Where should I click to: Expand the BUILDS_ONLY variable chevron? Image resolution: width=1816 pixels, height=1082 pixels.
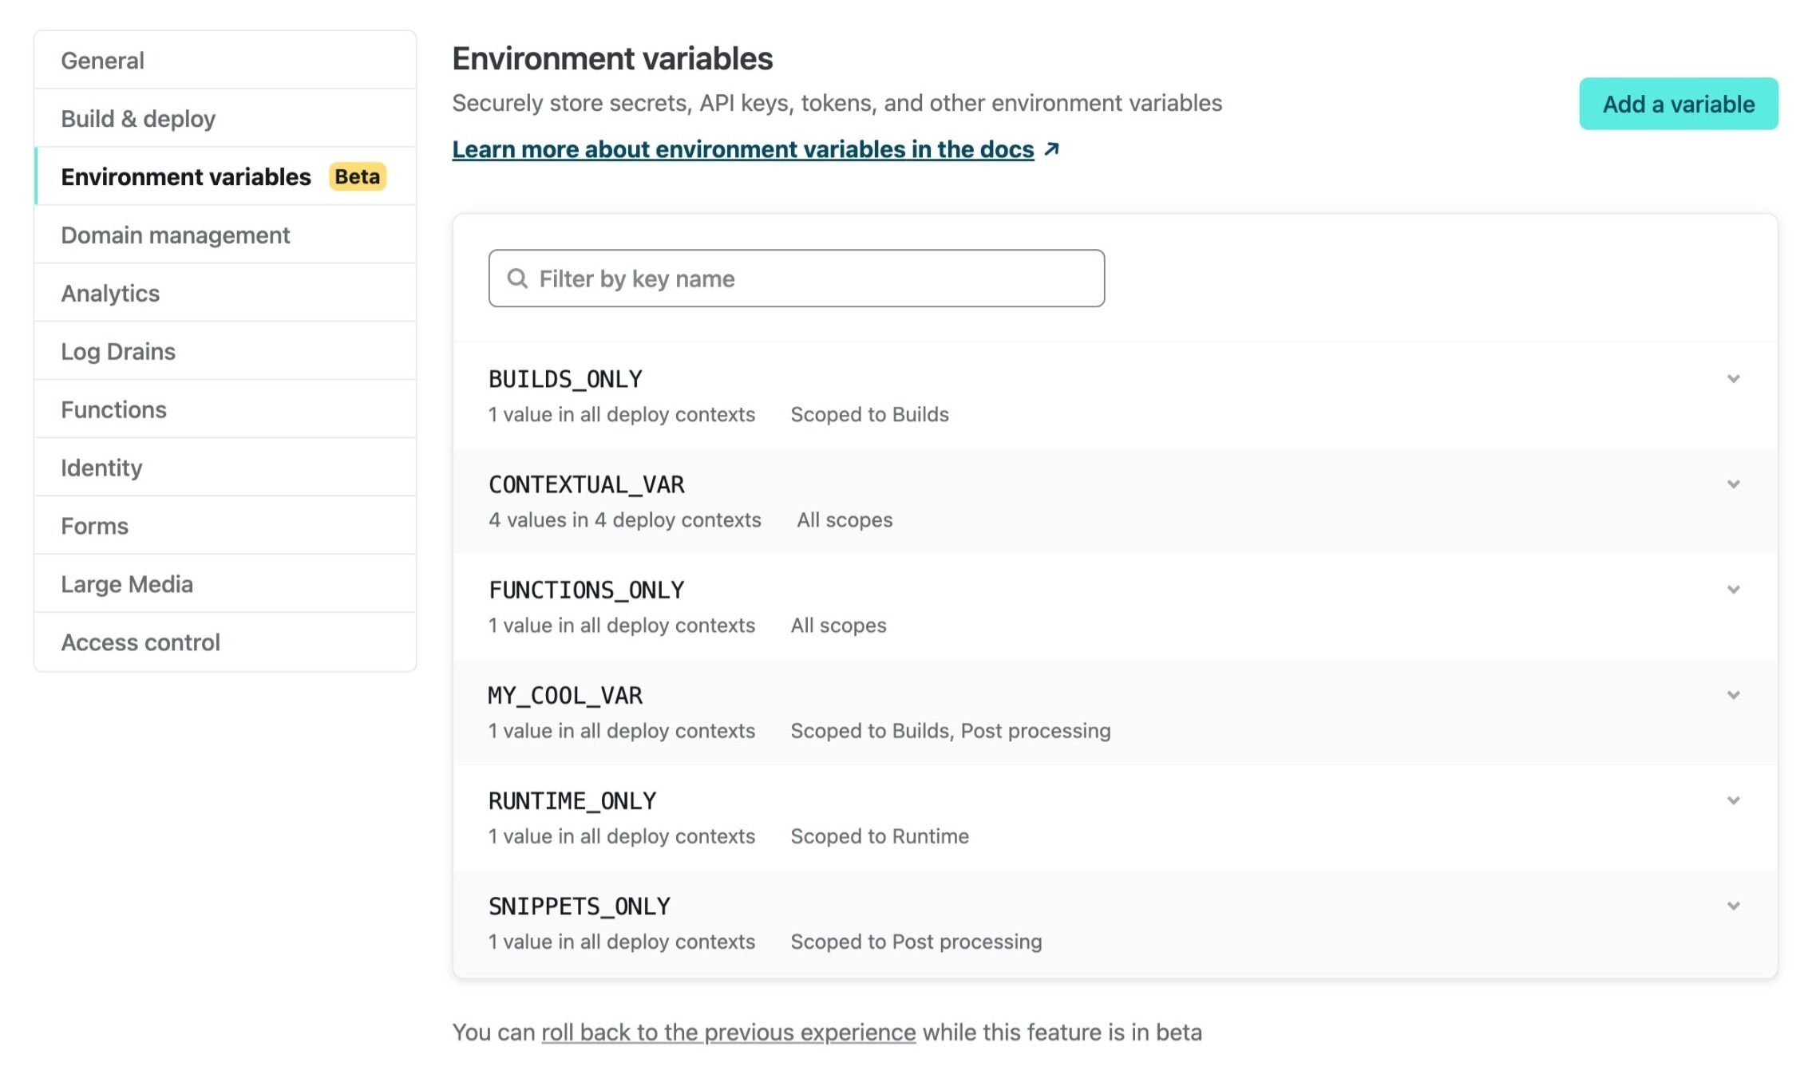pyautogui.click(x=1733, y=379)
